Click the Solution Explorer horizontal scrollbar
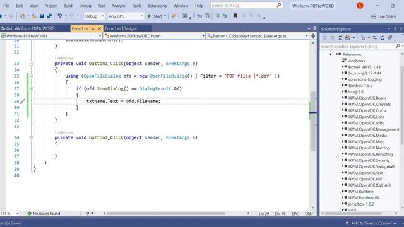 (353, 213)
